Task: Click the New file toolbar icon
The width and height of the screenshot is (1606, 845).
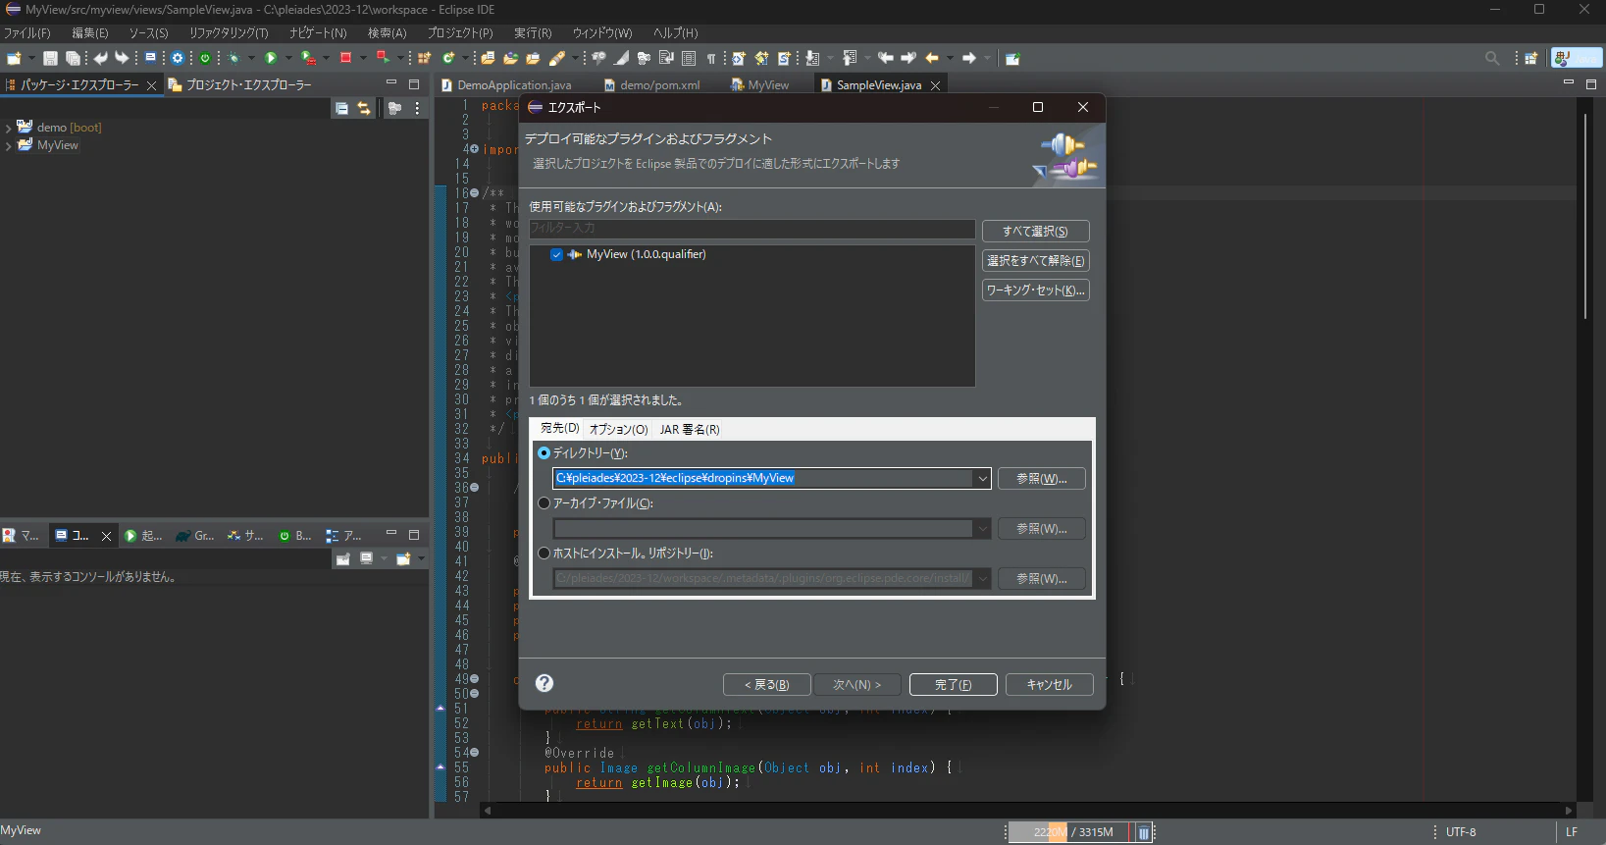Action: coord(14,59)
